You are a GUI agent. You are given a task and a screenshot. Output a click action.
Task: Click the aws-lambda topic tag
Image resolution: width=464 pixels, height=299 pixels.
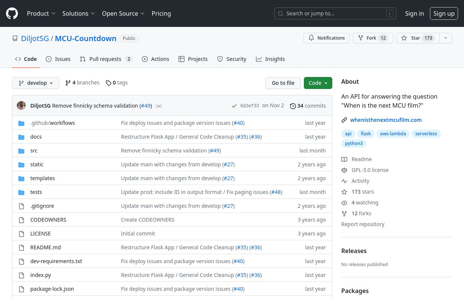coord(393,133)
